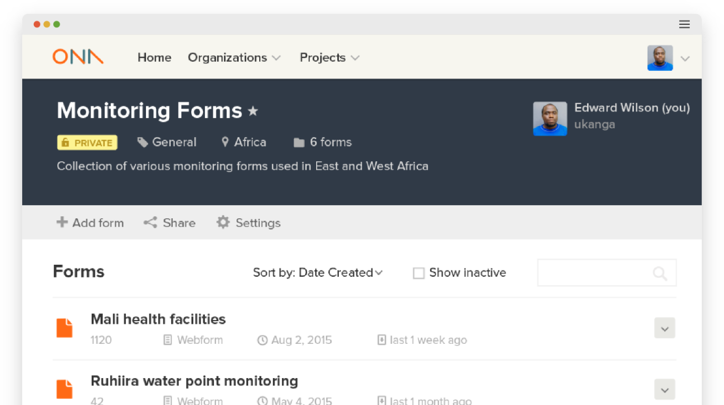The image size is (724, 405).
Task: Click the Ona logo
Action: 78,57
